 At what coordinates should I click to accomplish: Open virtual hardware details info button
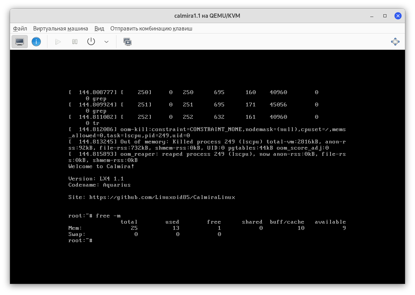(x=36, y=42)
